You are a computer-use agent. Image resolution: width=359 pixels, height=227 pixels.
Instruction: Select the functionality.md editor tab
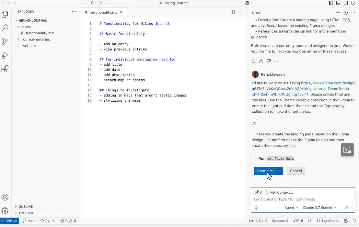click(103, 12)
